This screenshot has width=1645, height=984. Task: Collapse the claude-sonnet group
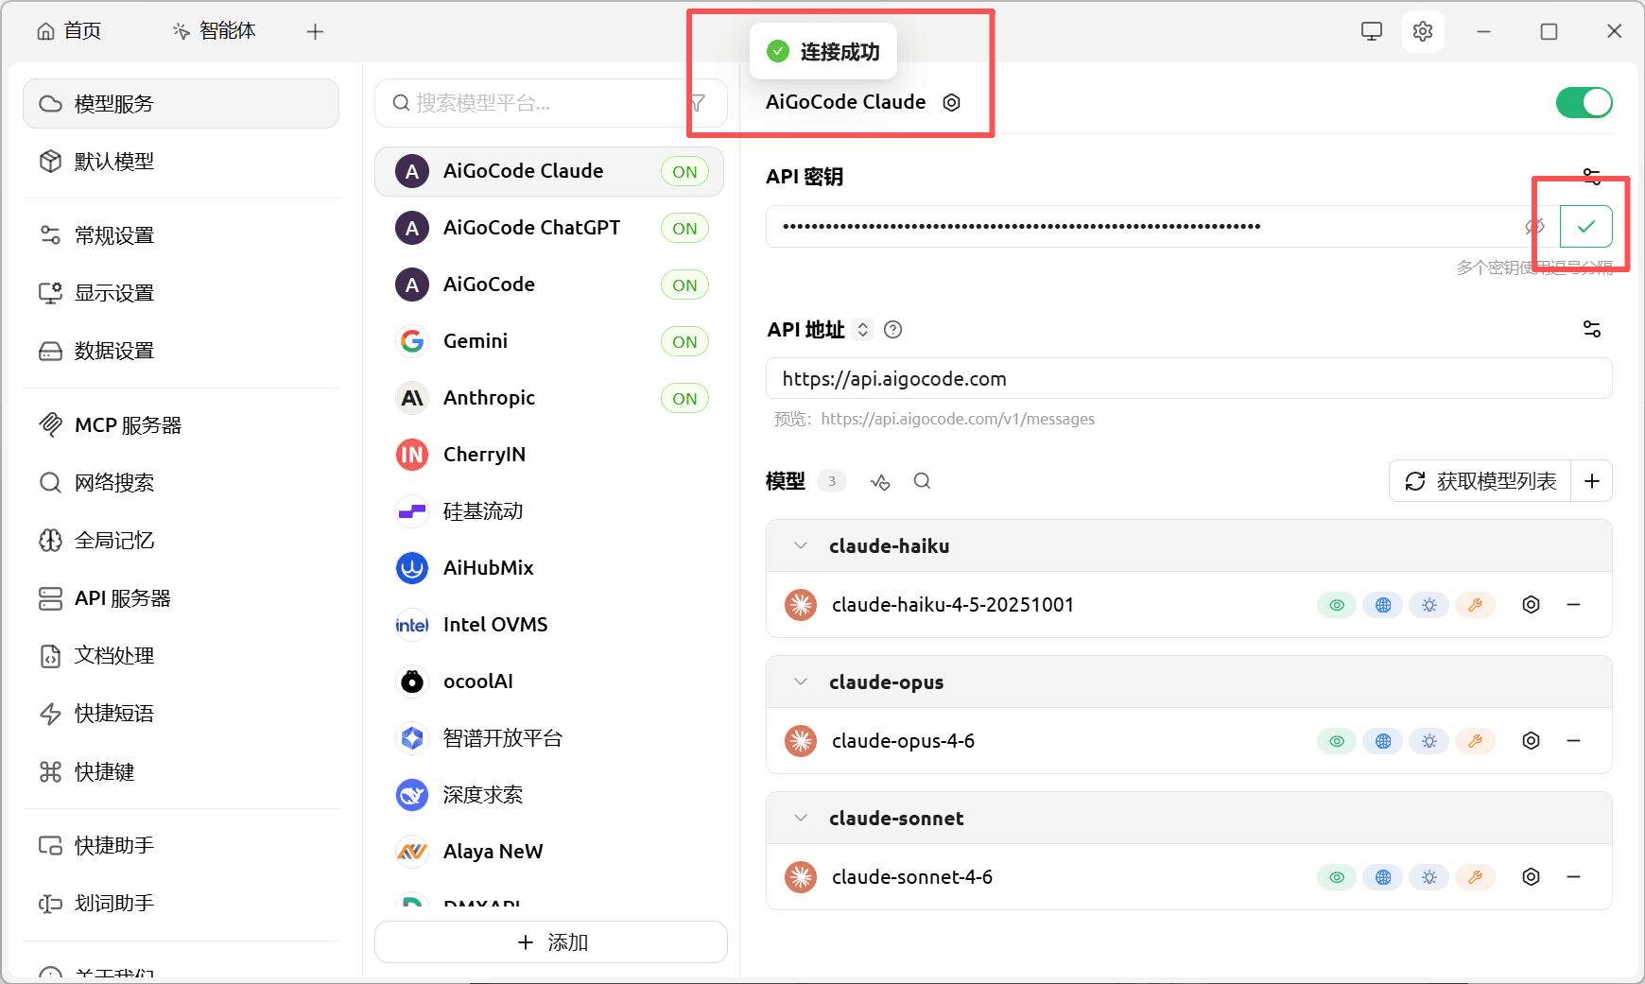(x=801, y=819)
